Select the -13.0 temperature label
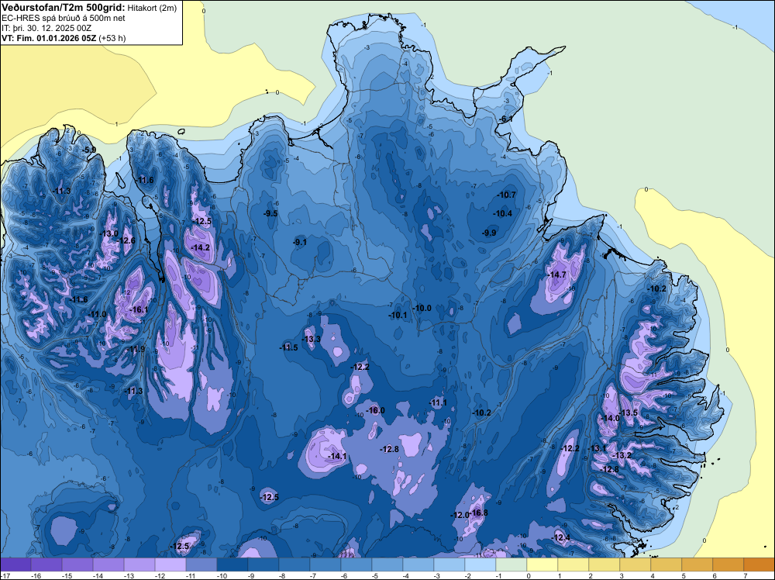Image resolution: width=775 pixels, height=580 pixels. point(108,233)
